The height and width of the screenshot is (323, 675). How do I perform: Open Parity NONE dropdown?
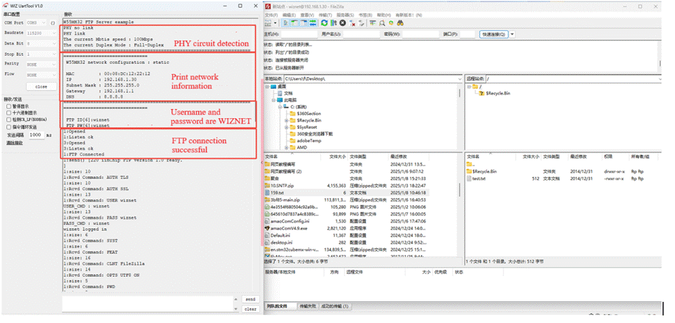coord(42,65)
